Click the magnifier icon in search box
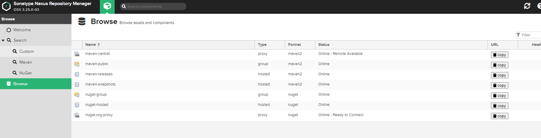This screenshot has width=541, height=138. click(x=124, y=6)
